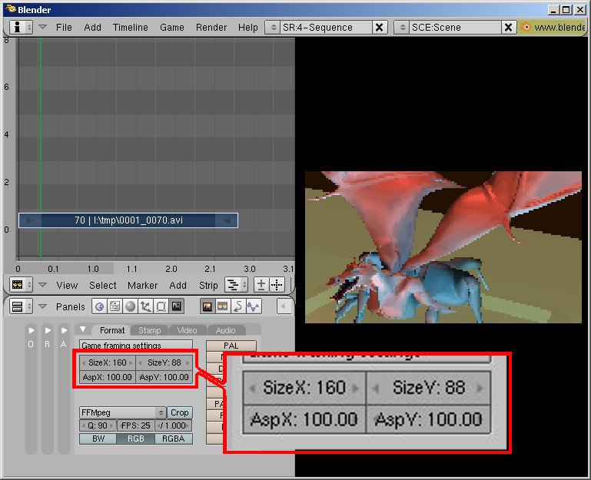Image resolution: width=591 pixels, height=480 pixels.
Task: Switch to the Audio tab
Action: [x=225, y=330]
